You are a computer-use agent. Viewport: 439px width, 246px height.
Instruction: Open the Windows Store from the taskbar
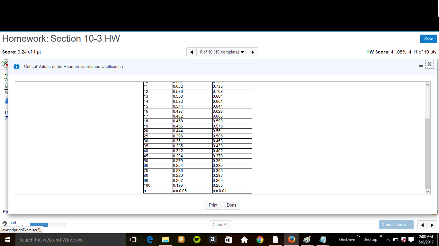click(228, 239)
